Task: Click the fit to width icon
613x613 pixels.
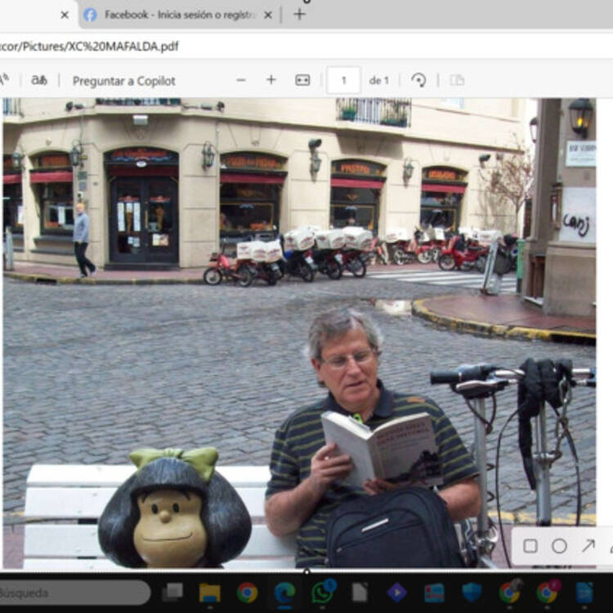Action: click(x=302, y=80)
